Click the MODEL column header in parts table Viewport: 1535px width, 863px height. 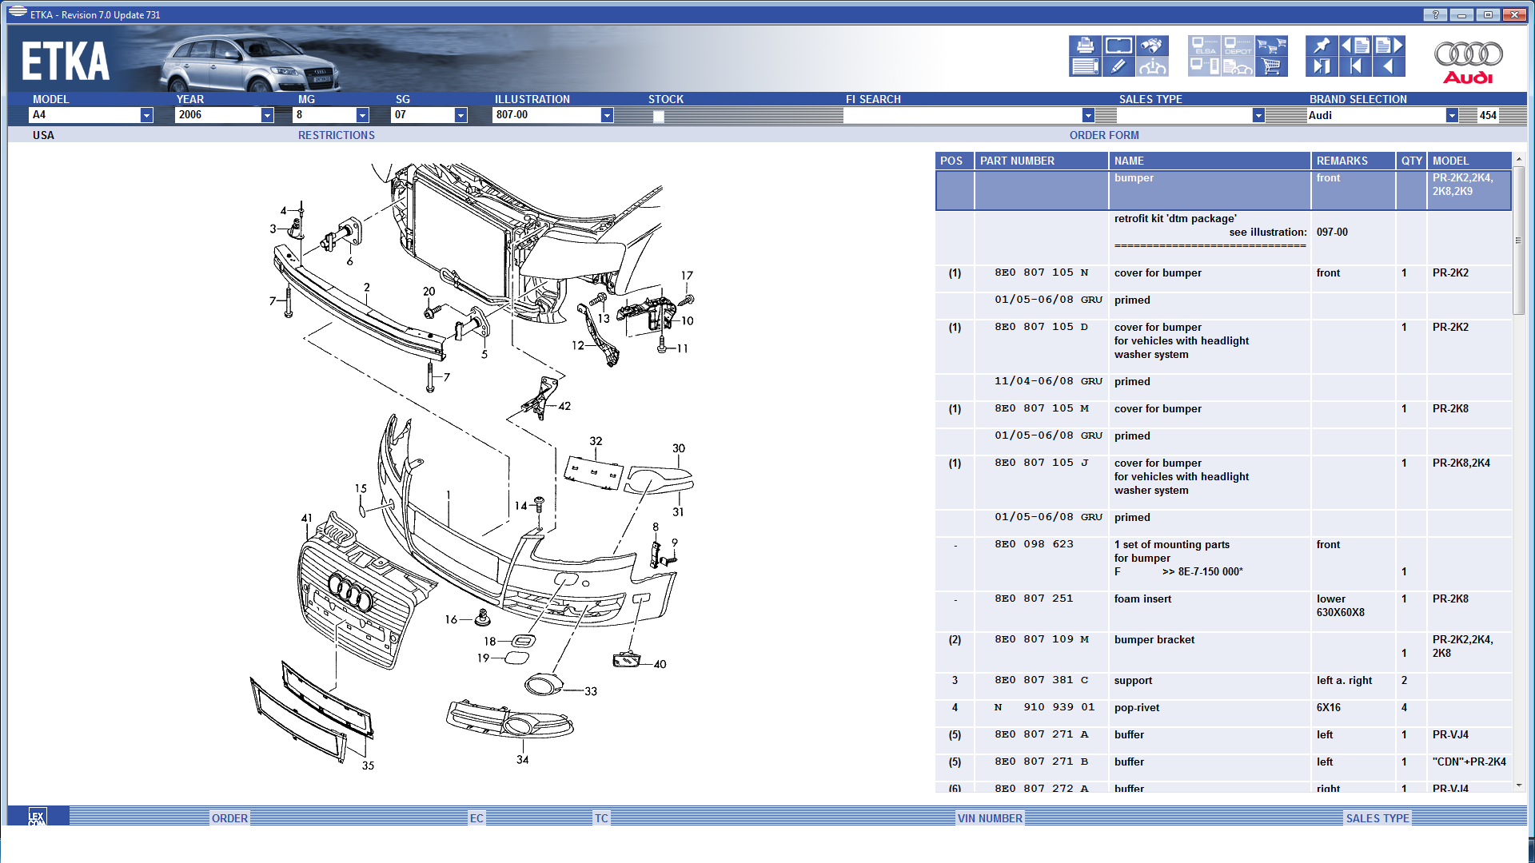1469,161
